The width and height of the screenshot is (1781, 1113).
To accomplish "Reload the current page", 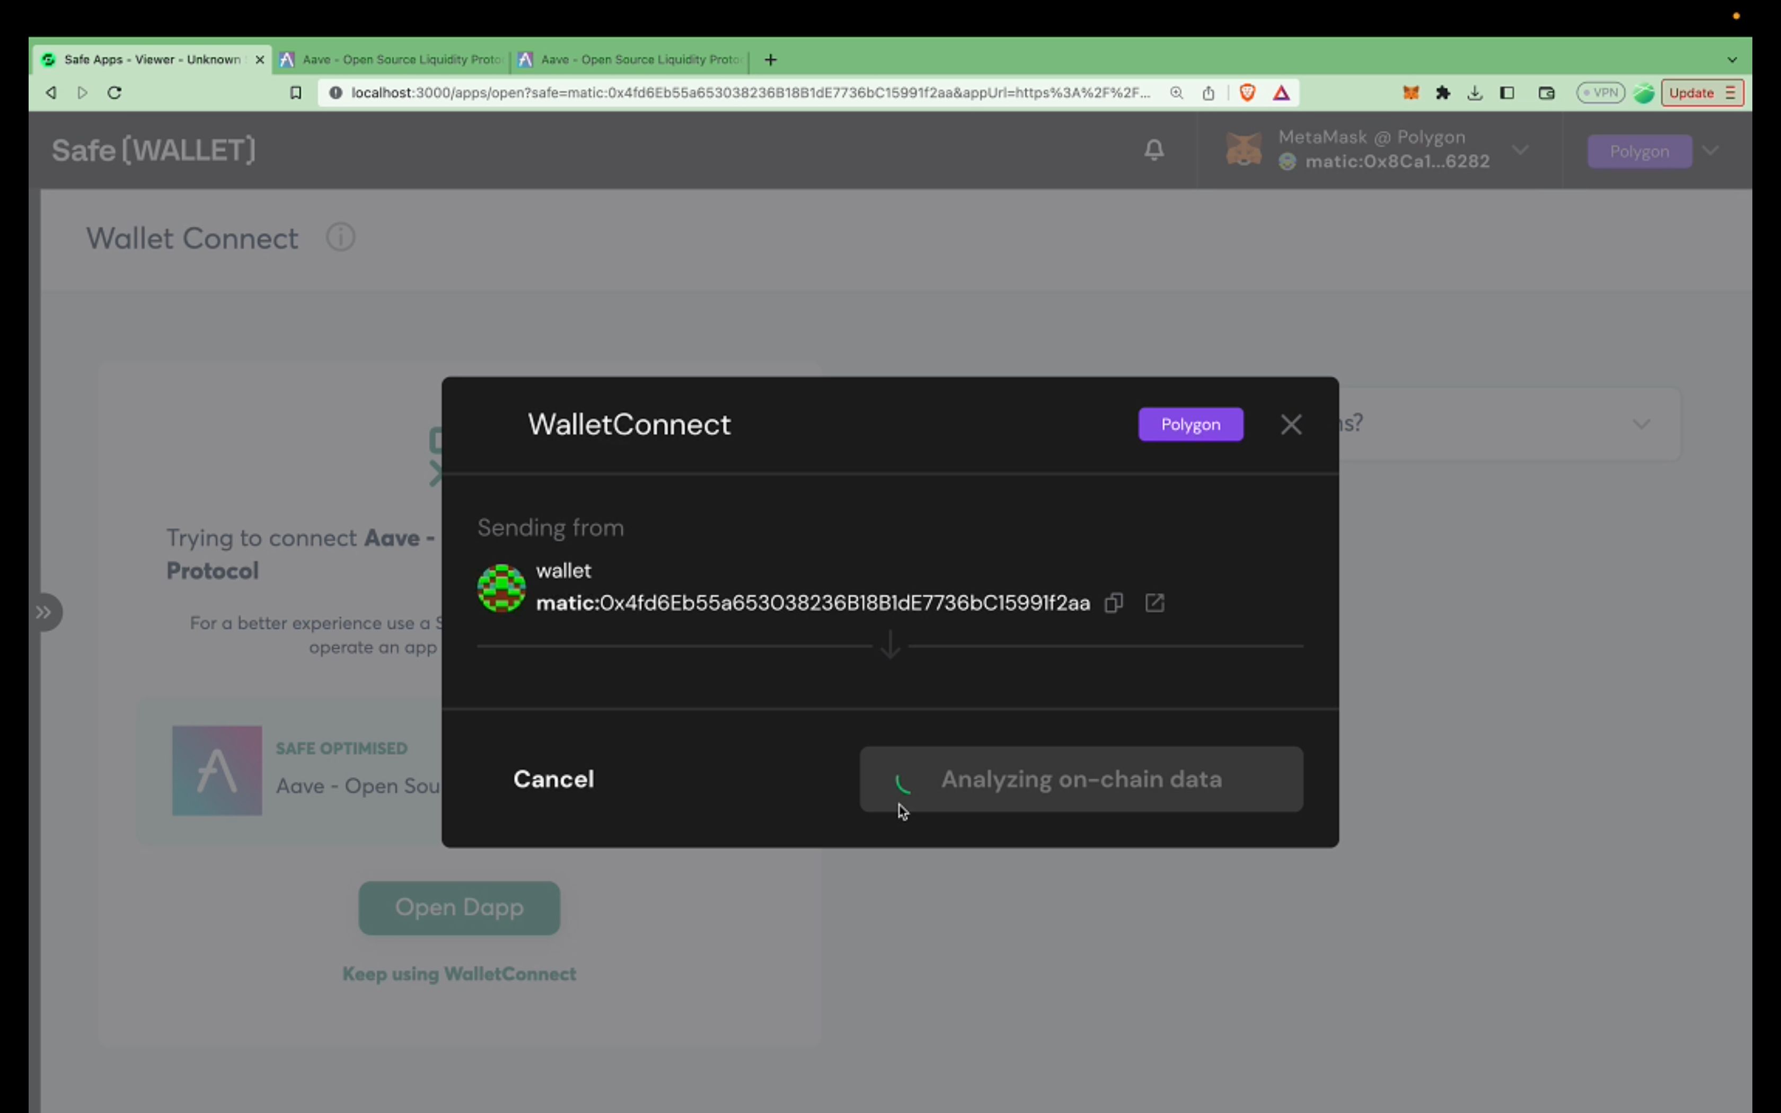I will coord(114,93).
